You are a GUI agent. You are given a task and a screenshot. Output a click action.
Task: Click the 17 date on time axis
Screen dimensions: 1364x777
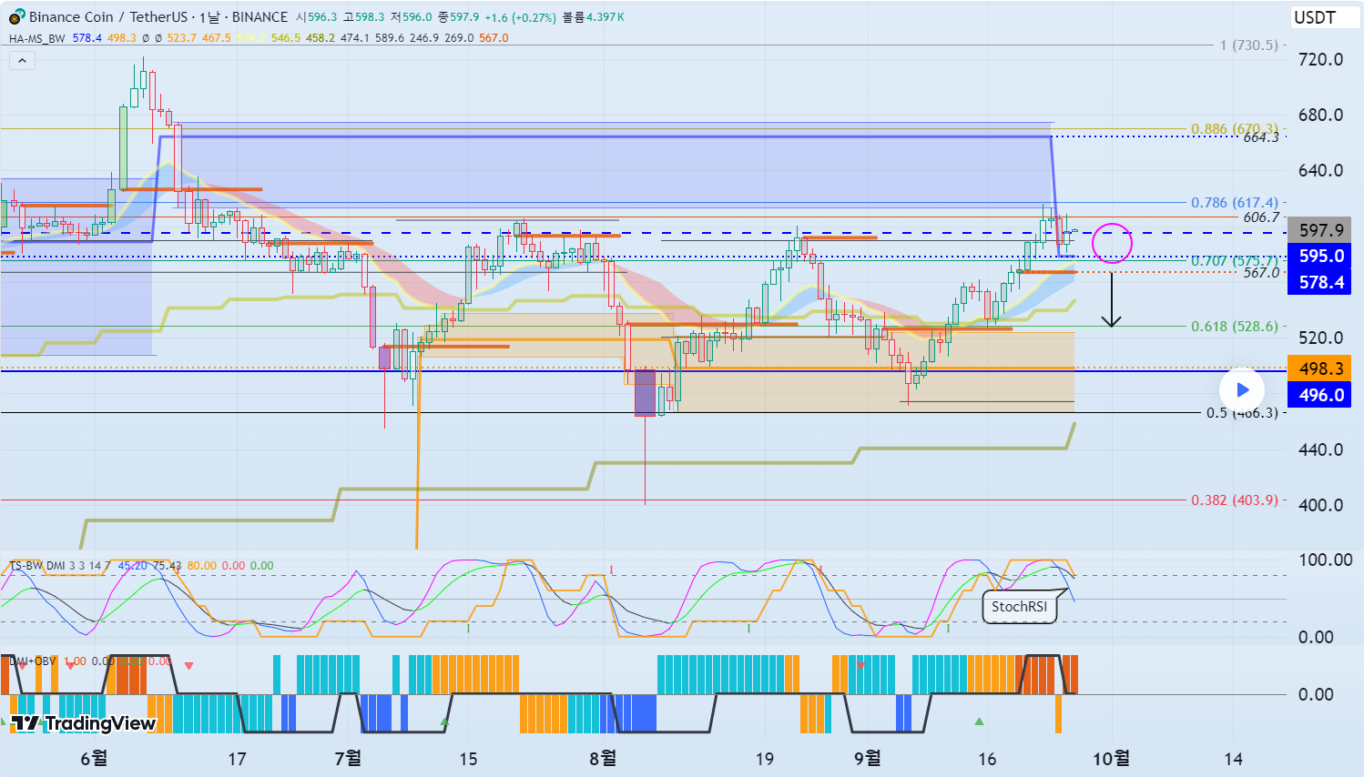[237, 760]
